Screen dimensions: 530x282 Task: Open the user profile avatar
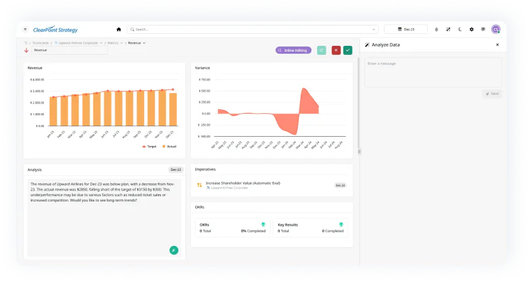coord(496,29)
